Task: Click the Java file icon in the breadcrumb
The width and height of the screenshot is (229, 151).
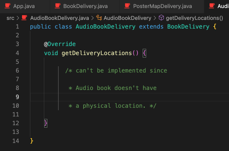Action: click(24, 18)
